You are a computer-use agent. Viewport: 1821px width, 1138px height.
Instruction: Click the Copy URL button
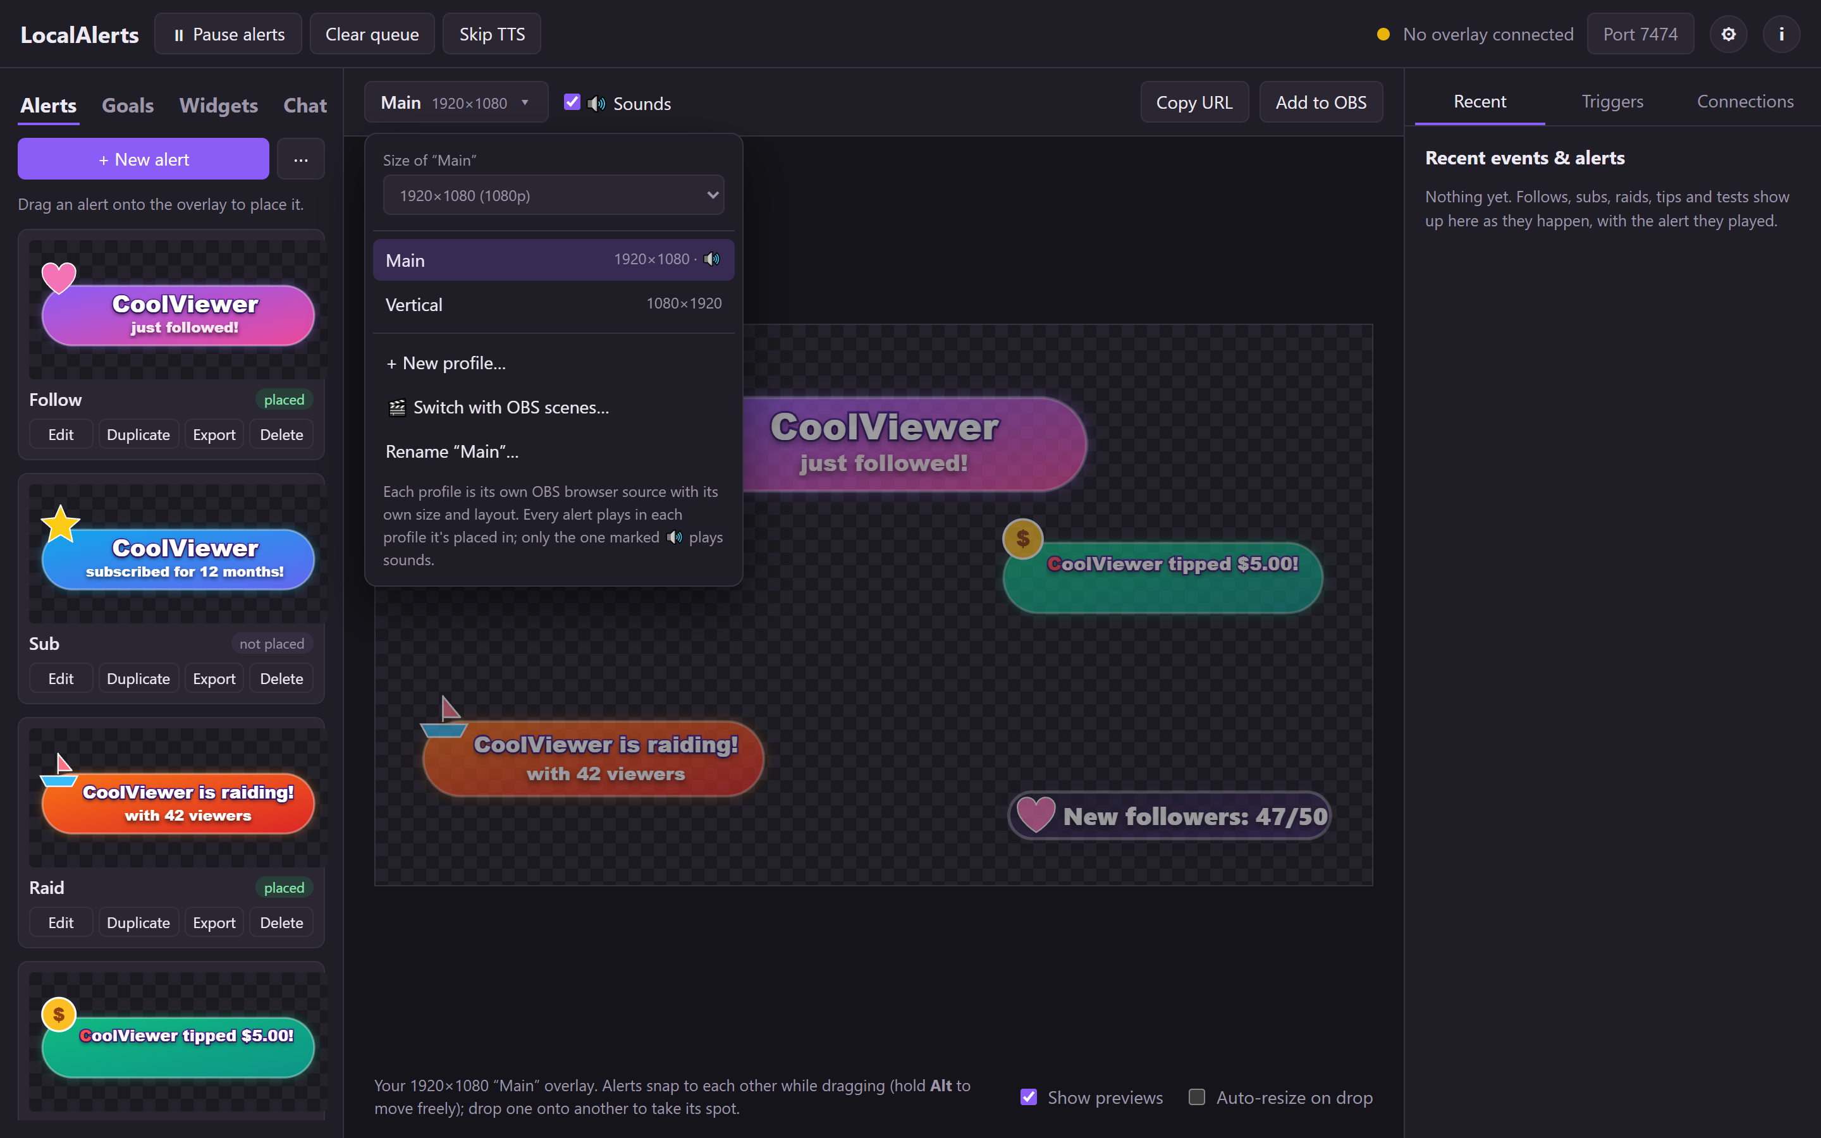click(1194, 102)
